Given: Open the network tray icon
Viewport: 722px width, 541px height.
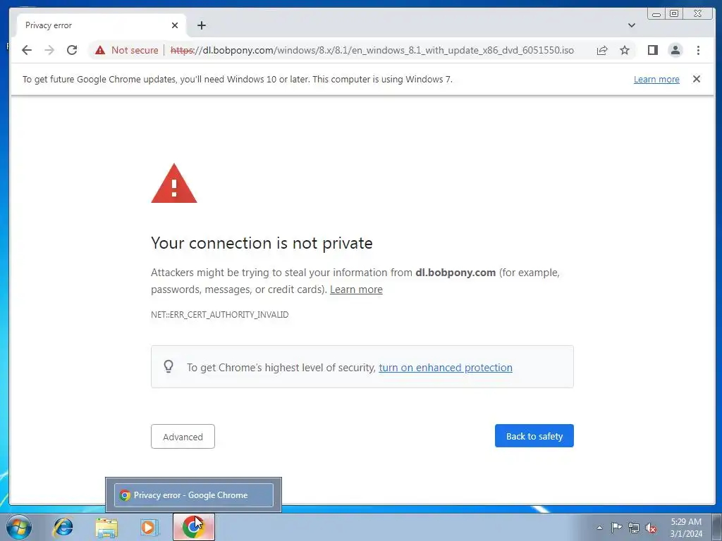Looking at the screenshot, I should point(634,528).
